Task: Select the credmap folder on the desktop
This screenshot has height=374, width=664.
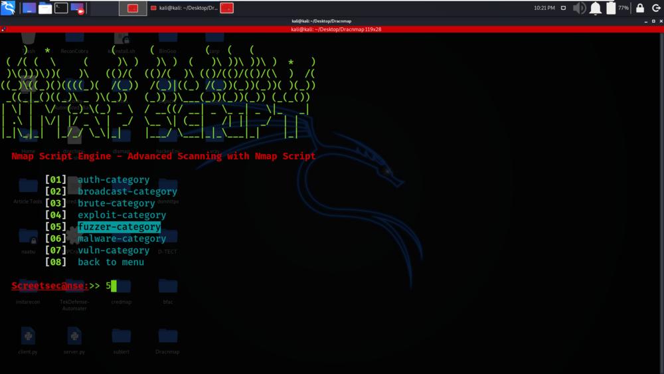Action: pyautogui.click(x=121, y=290)
